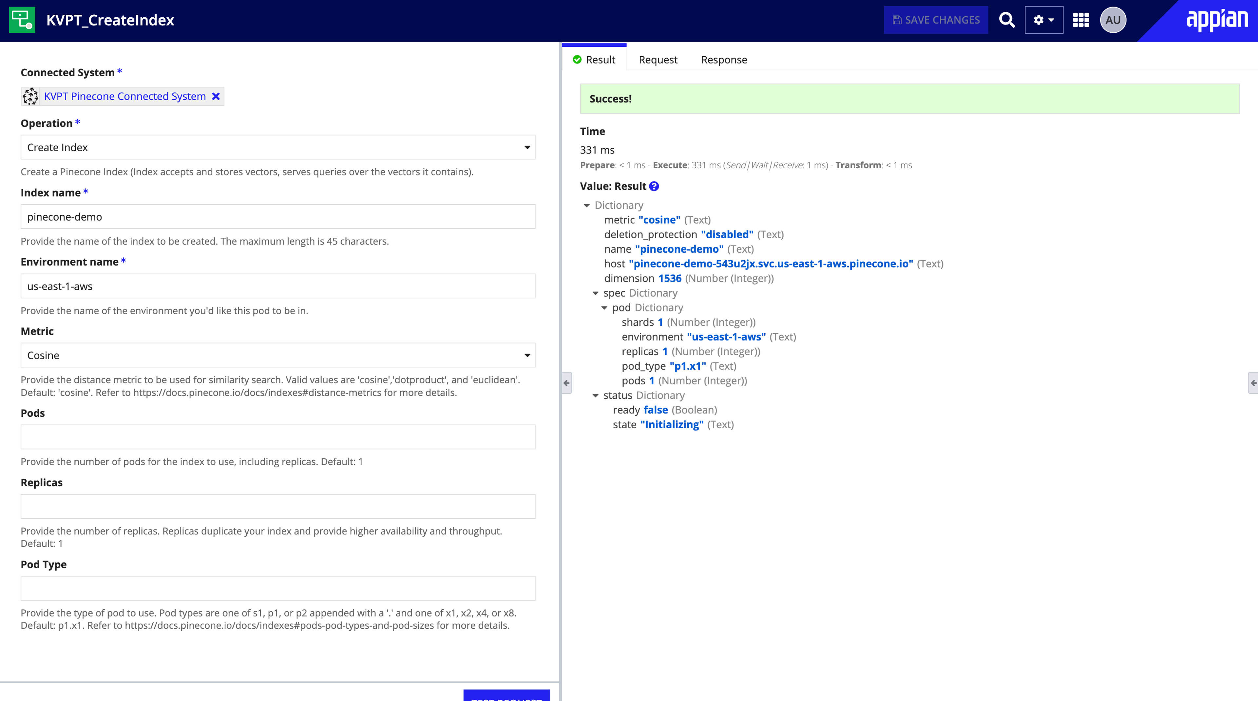Click the Index name input field
The height and width of the screenshot is (701, 1258).
[278, 217]
